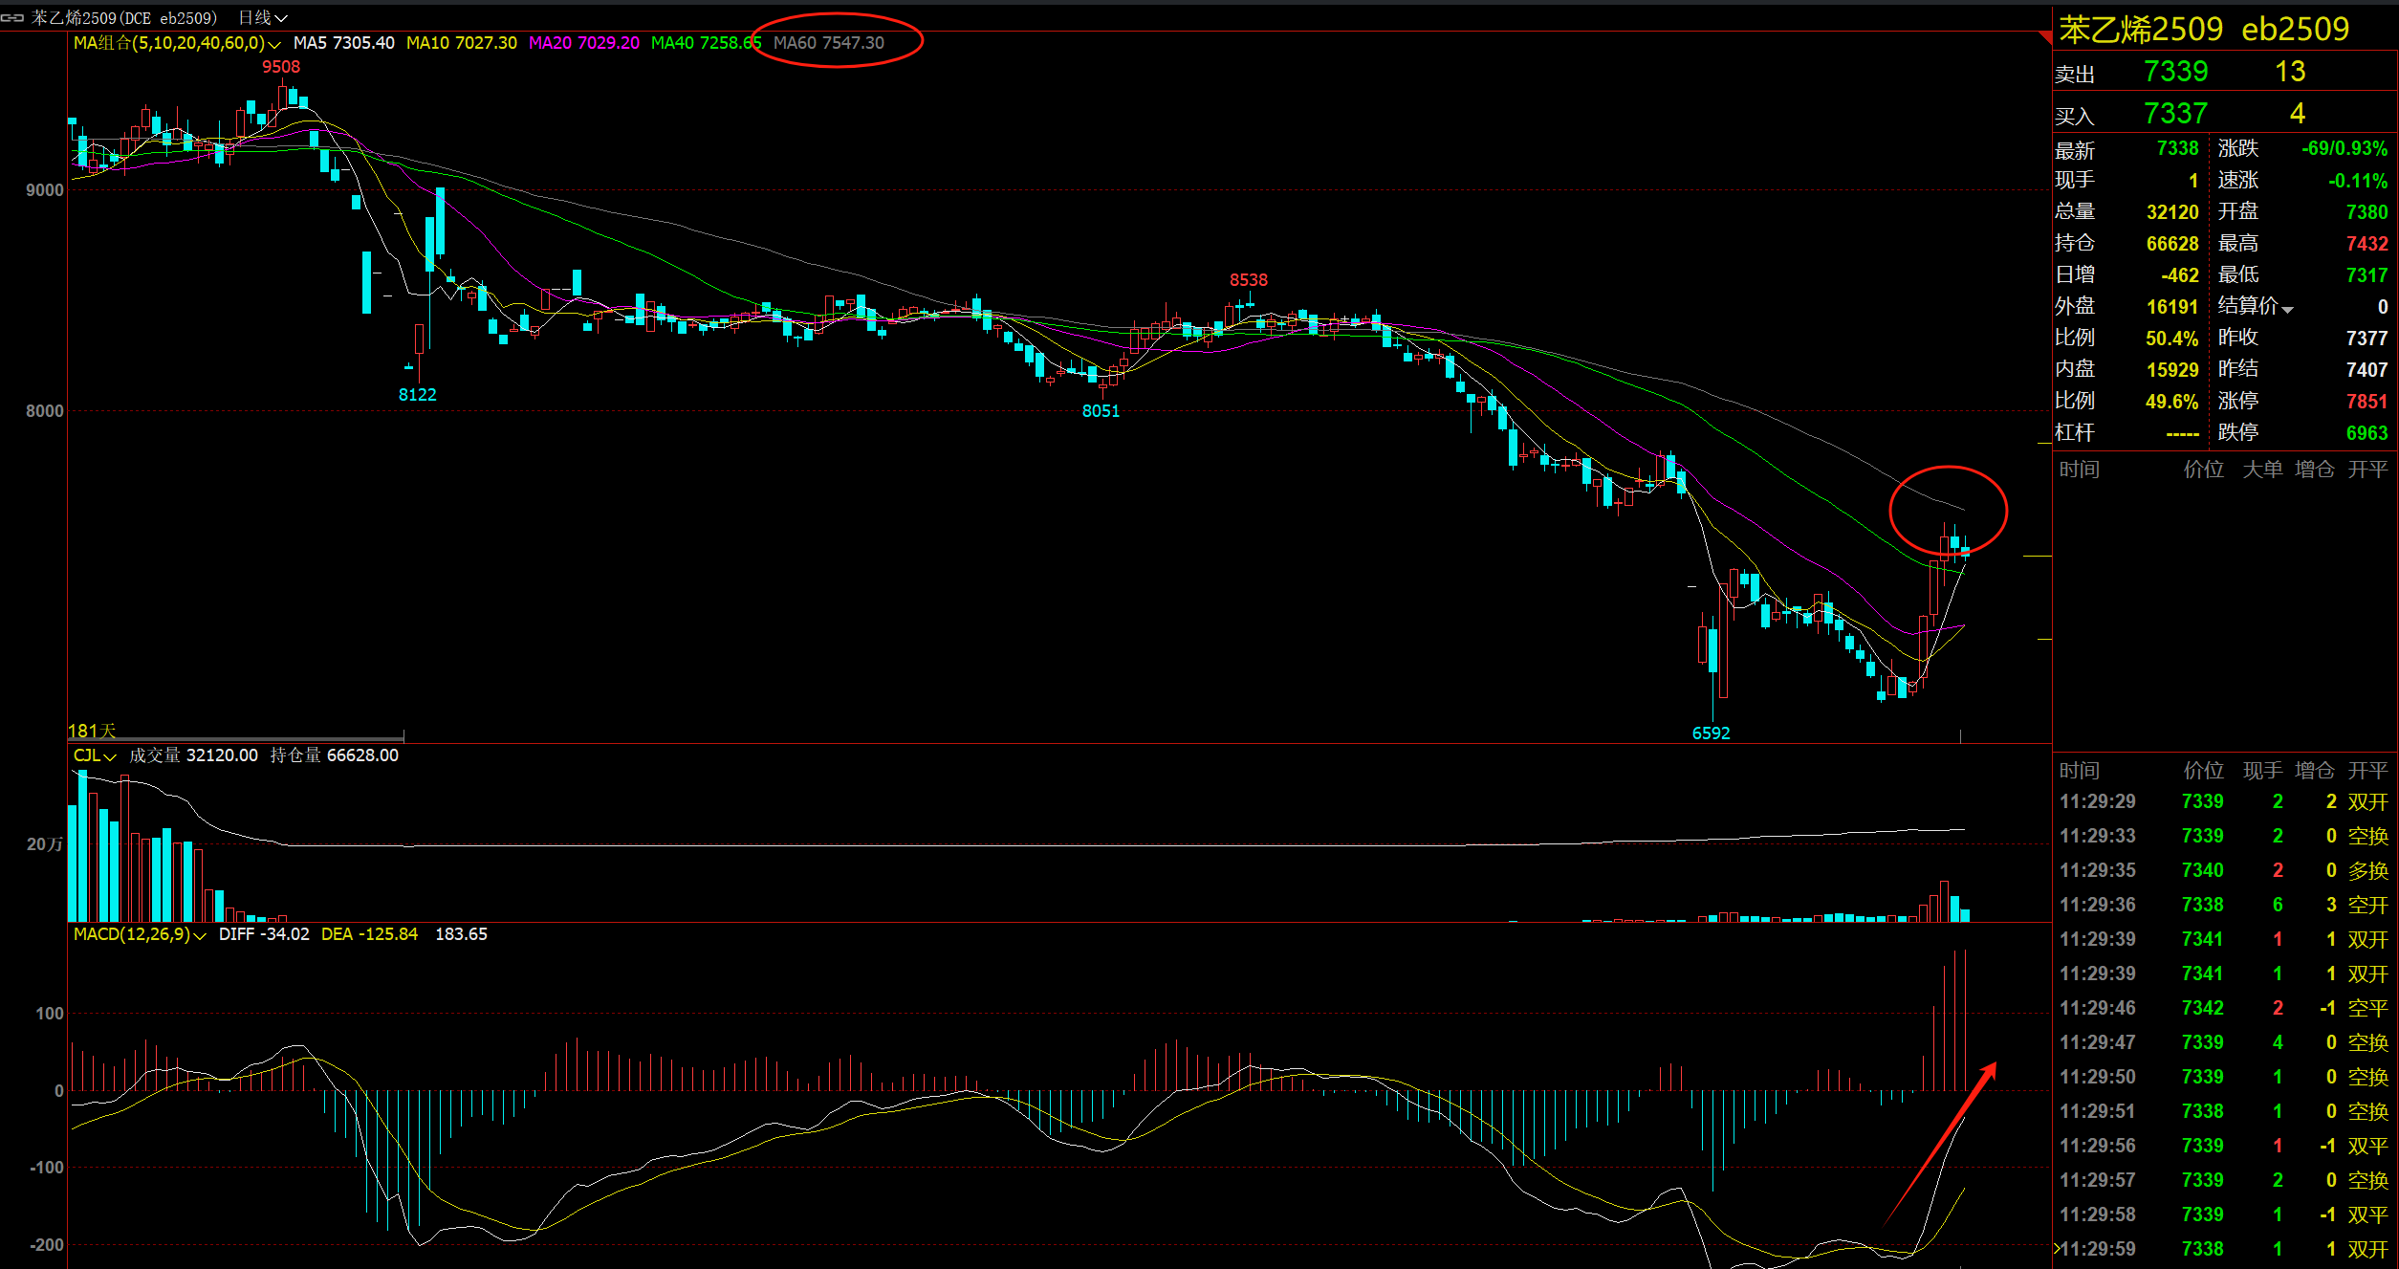Click the 183.65 MACD histogram value
Screen dimensions: 2399x1269
click(x=461, y=934)
